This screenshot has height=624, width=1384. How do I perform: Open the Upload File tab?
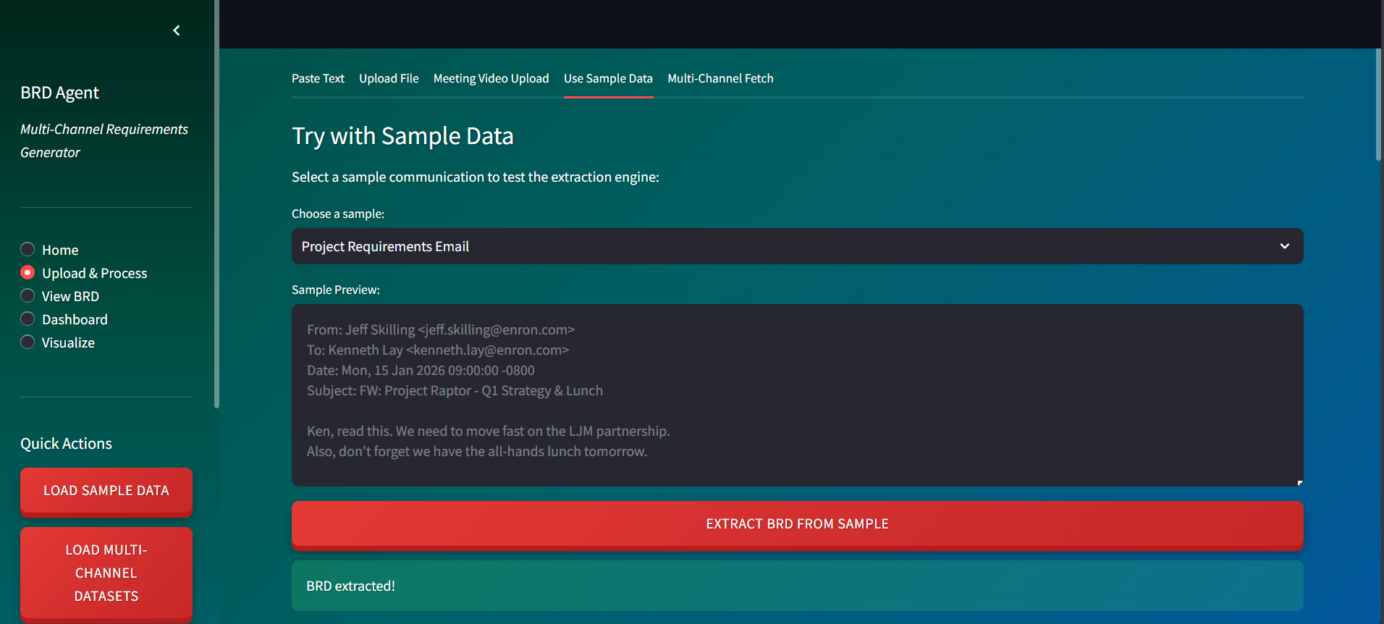pos(389,78)
